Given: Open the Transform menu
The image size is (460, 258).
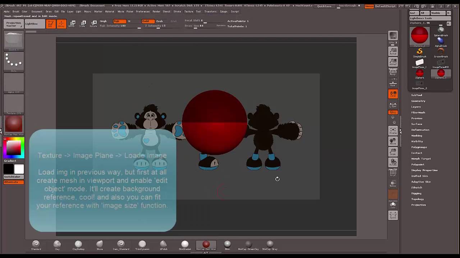Looking at the screenshot, I should click(210, 11).
